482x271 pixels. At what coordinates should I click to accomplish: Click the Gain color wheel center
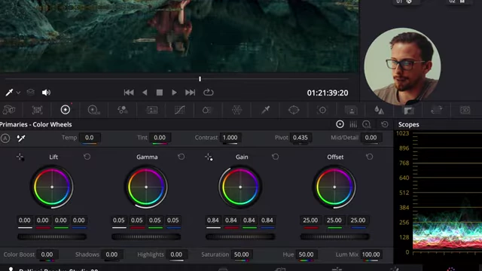(x=240, y=187)
